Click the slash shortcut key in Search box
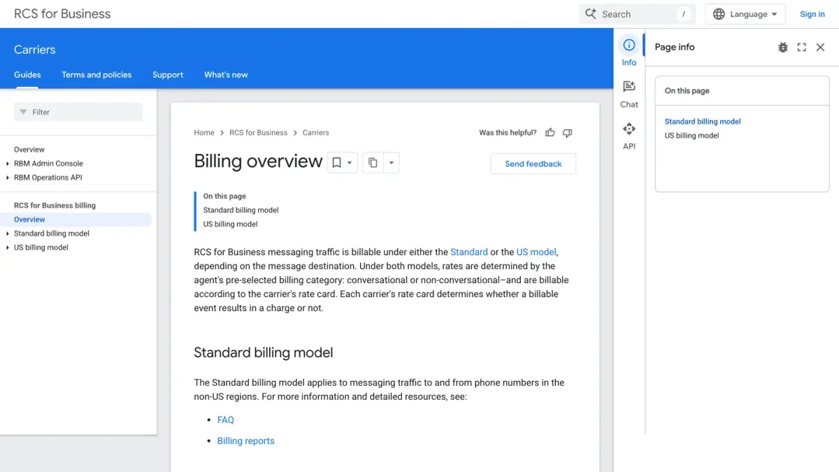The height and width of the screenshot is (472, 839). (x=683, y=14)
